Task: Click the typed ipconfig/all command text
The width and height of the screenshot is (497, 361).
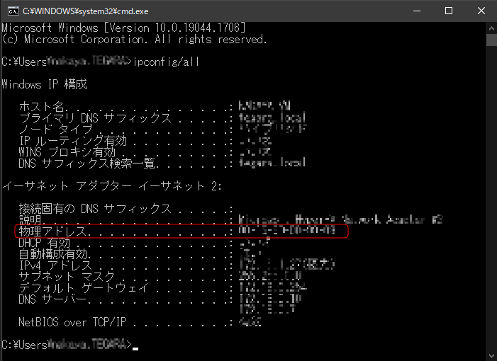Action: 166,62
